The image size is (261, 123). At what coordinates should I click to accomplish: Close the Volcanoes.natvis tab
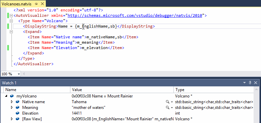(42, 4)
